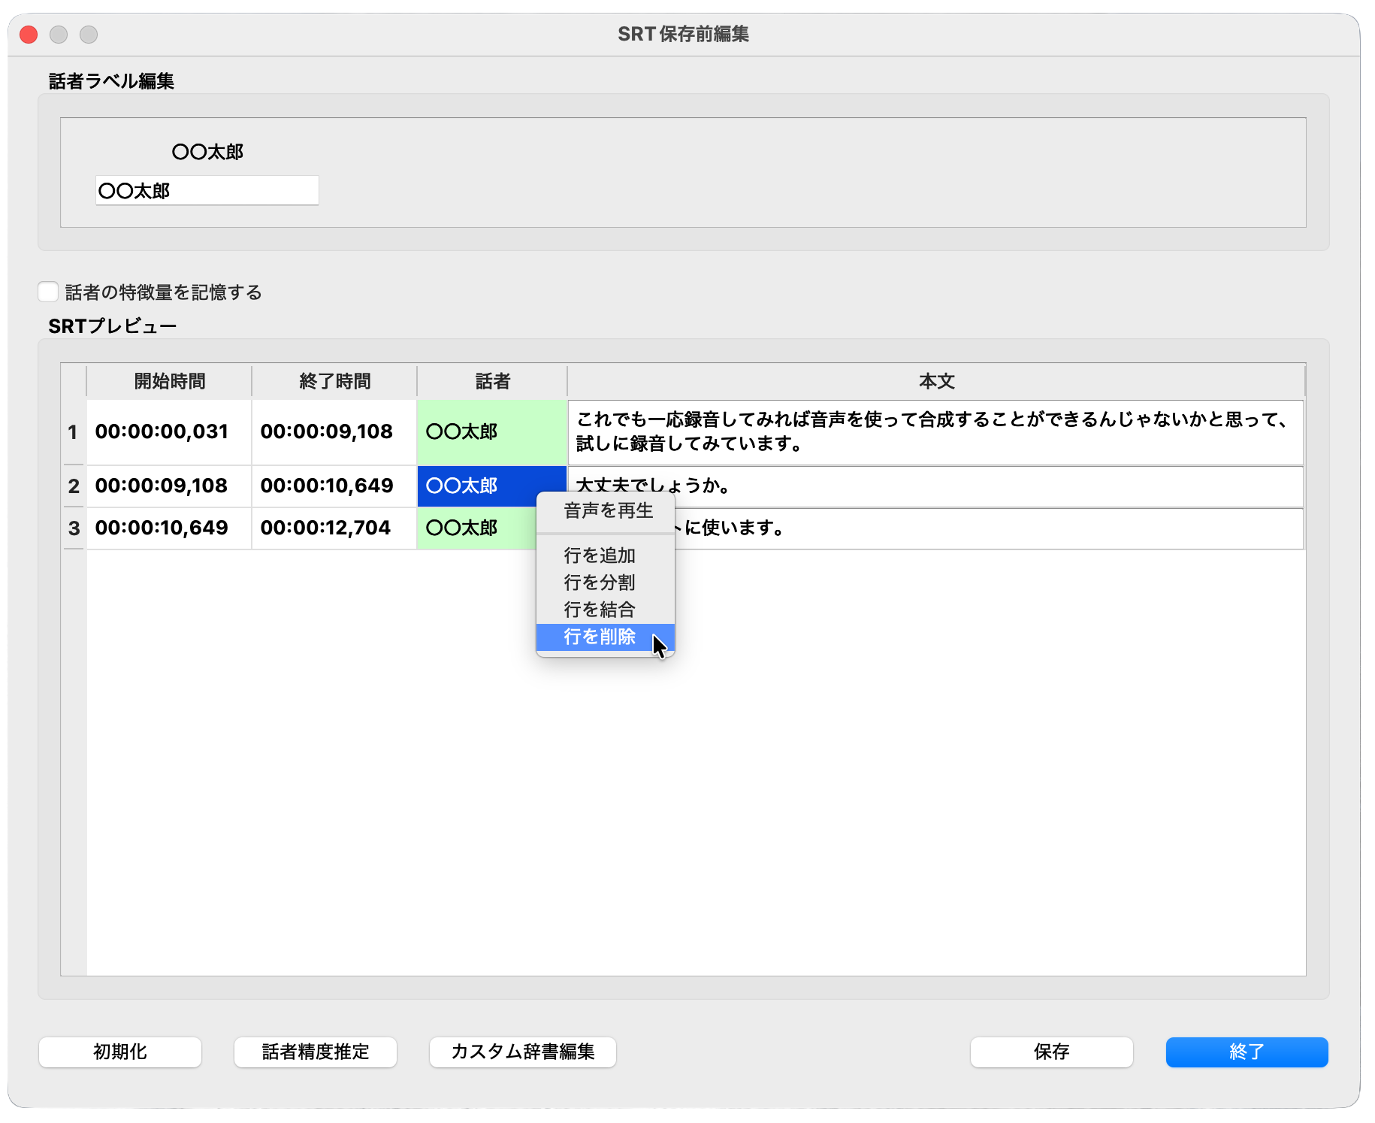
Task: Click the speaker name input field
Action: click(x=207, y=191)
